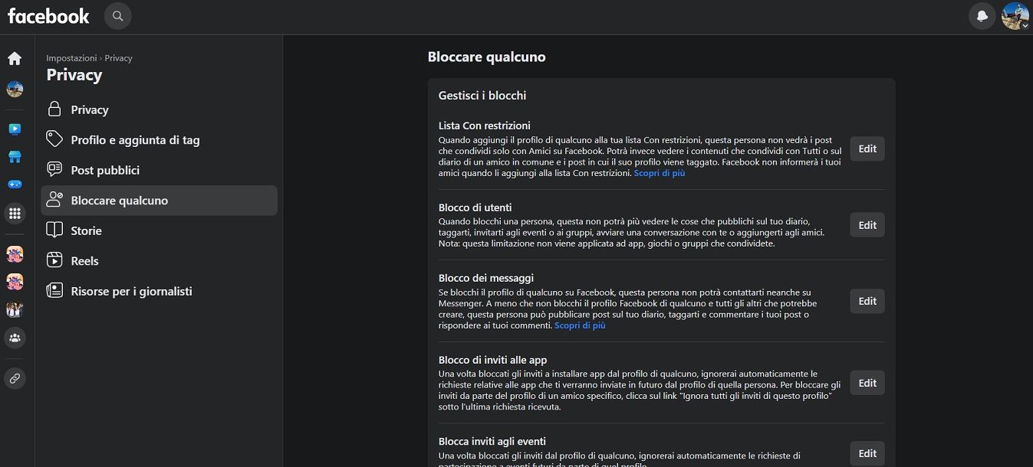Open the notifications bell
1033x467 pixels.
pos(982,15)
